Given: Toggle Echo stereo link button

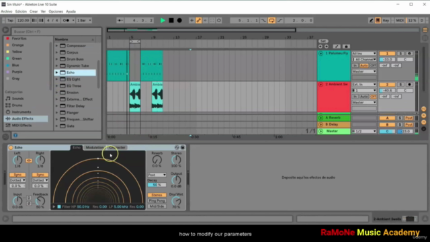Looking at the screenshot, I should tap(29, 161).
